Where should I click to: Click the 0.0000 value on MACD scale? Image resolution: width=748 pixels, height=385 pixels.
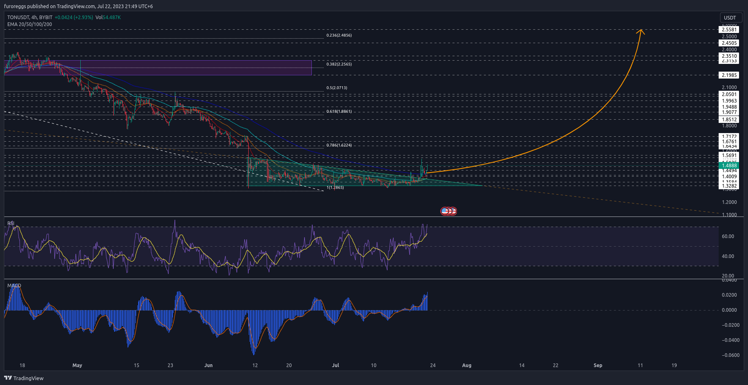(x=729, y=310)
